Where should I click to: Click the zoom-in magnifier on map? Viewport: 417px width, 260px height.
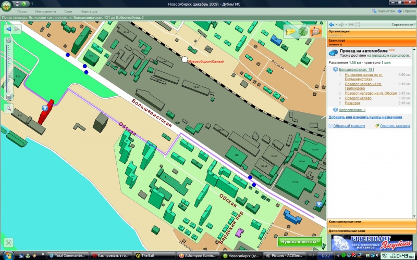pyautogui.click(x=9, y=108)
